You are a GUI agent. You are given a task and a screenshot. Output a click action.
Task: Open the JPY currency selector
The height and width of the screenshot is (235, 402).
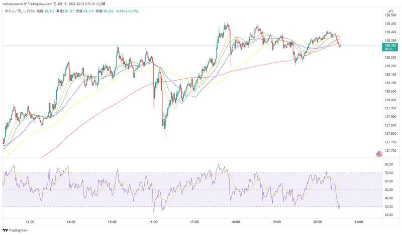click(x=391, y=11)
